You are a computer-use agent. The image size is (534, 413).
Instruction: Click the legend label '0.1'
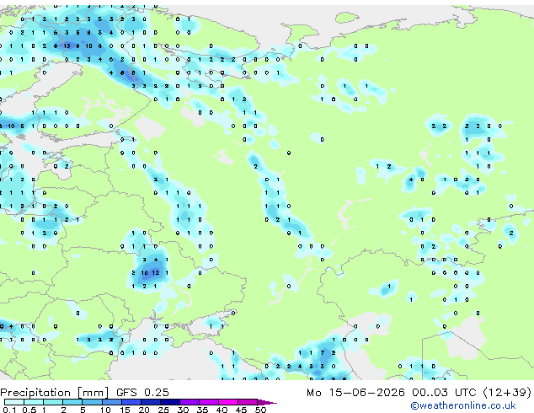[x=9, y=410]
